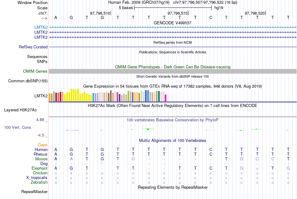Select the Human species label
Image resolution: width=297 pixels, height=199 pixels.
pos(41,149)
